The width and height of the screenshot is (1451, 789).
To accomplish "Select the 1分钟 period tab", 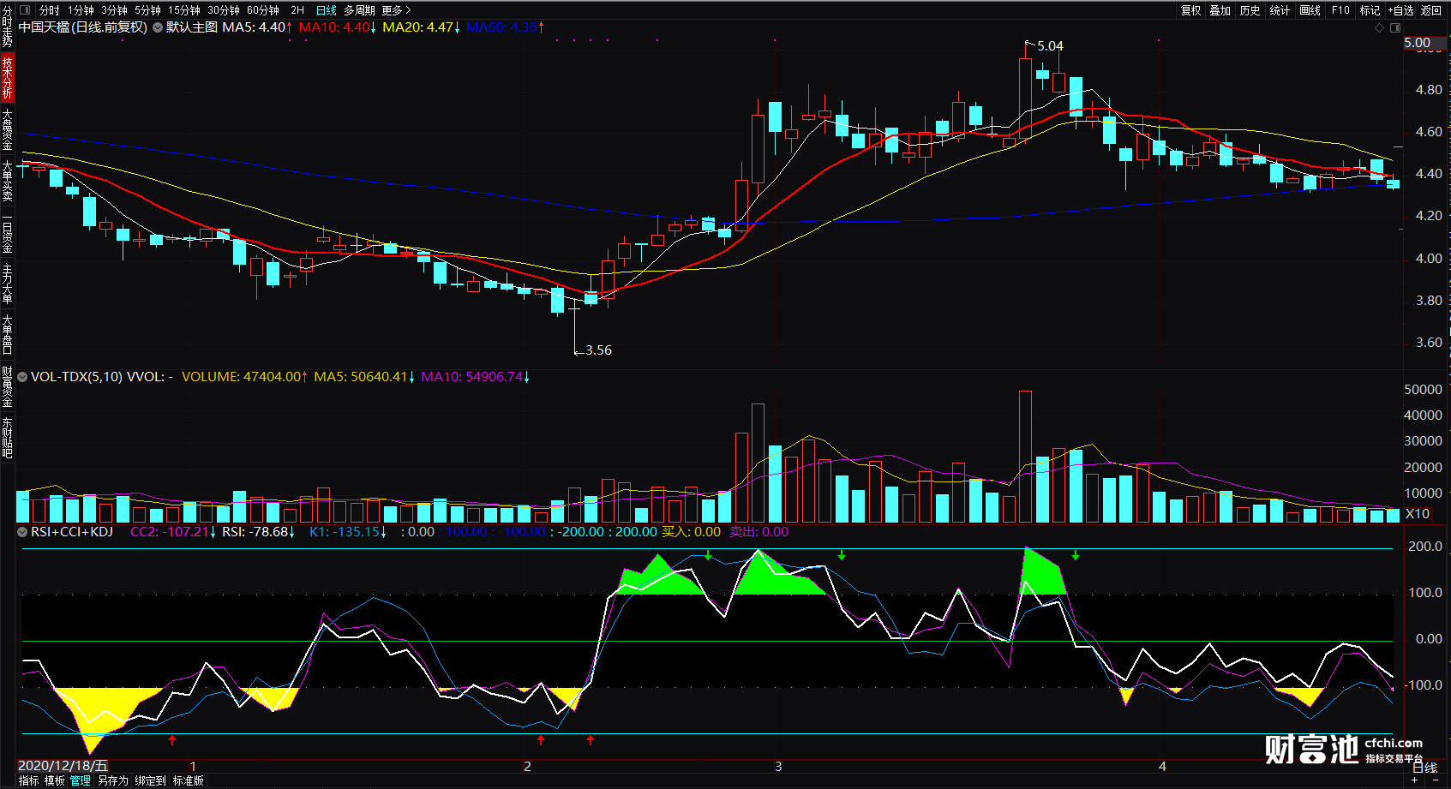I will [81, 10].
